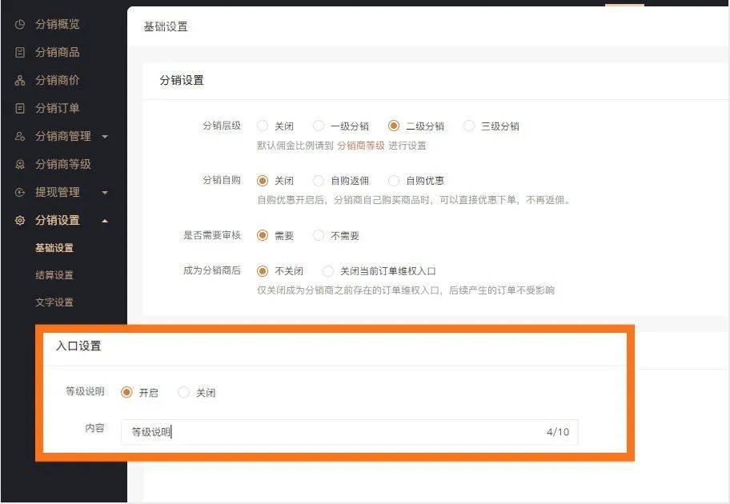
Task: Click the 入口设置 section heading
Action: 78,346
